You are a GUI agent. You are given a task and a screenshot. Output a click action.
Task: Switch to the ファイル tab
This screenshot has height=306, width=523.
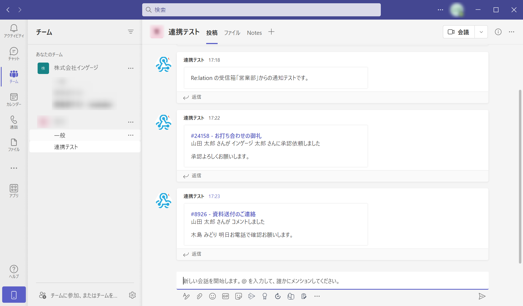(x=232, y=33)
